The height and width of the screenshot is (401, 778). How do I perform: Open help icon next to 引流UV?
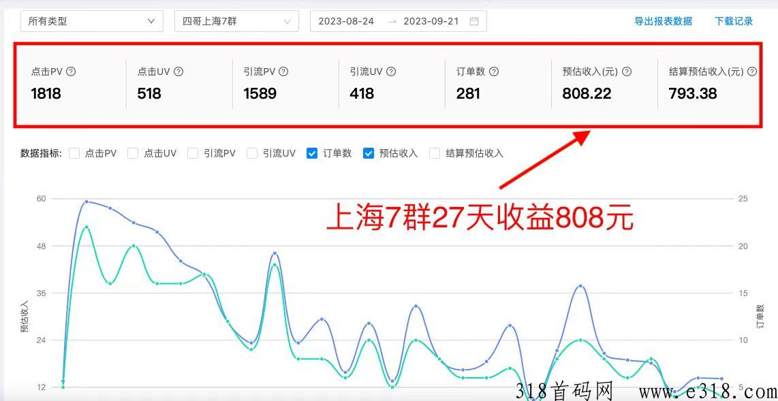click(x=391, y=71)
